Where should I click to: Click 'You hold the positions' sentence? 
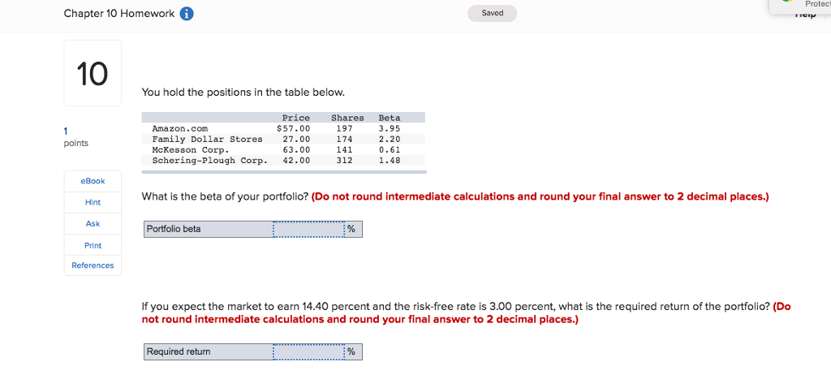(x=243, y=93)
